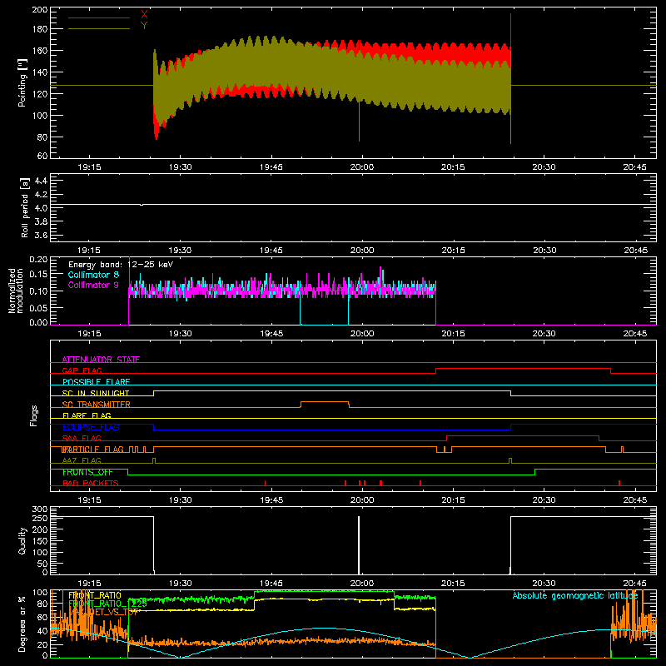Click the '3.6' tick label on Roll period axis

(41, 235)
